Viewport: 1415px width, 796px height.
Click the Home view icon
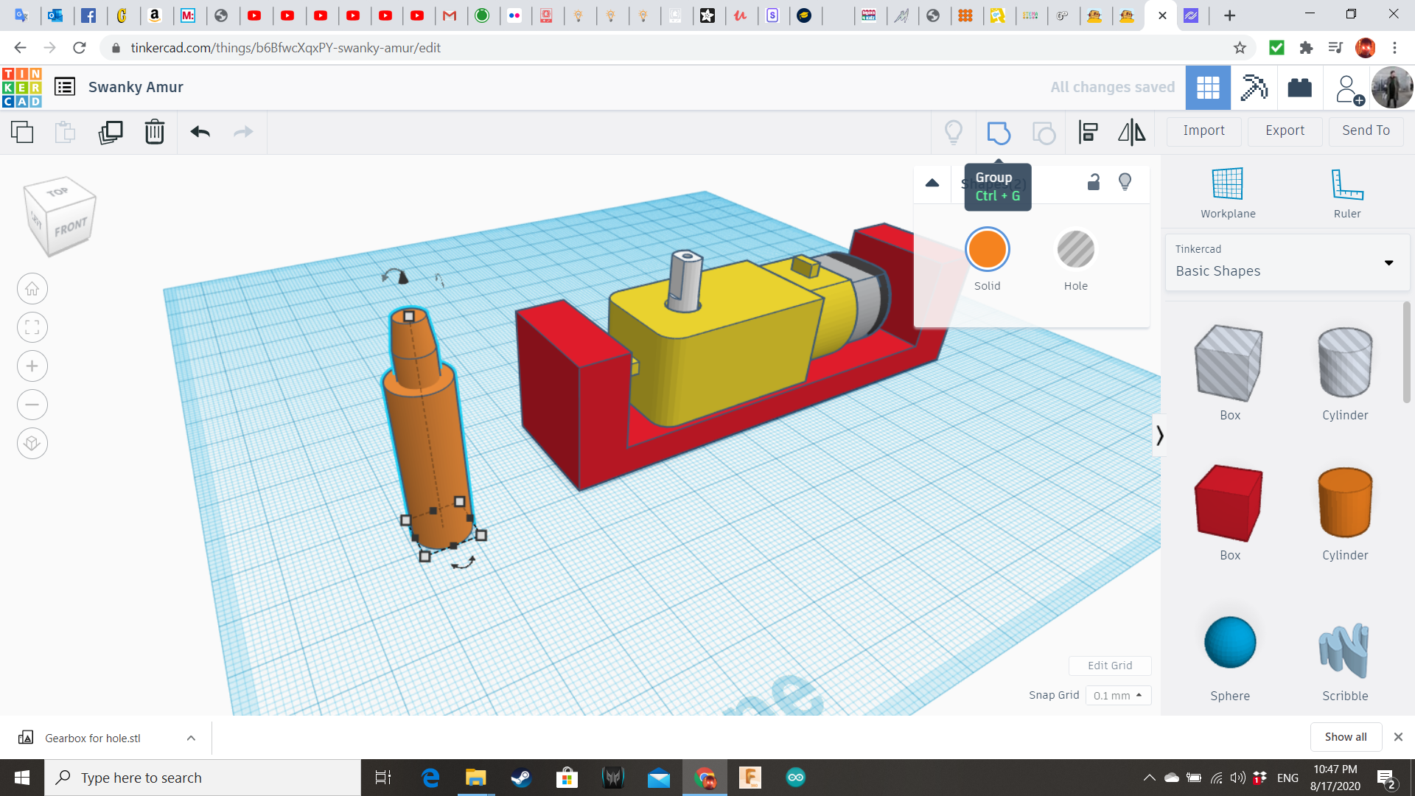pyautogui.click(x=32, y=289)
